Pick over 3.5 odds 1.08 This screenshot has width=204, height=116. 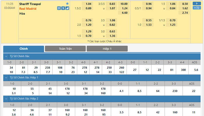(111, 20)
